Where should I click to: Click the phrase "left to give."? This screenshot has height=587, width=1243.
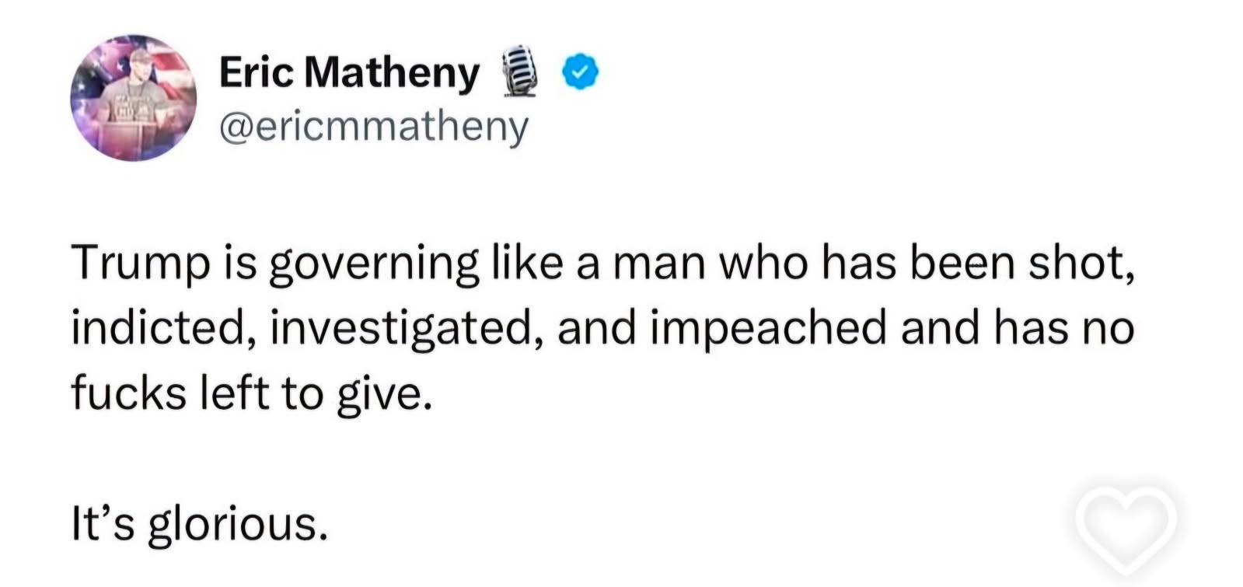click(316, 393)
